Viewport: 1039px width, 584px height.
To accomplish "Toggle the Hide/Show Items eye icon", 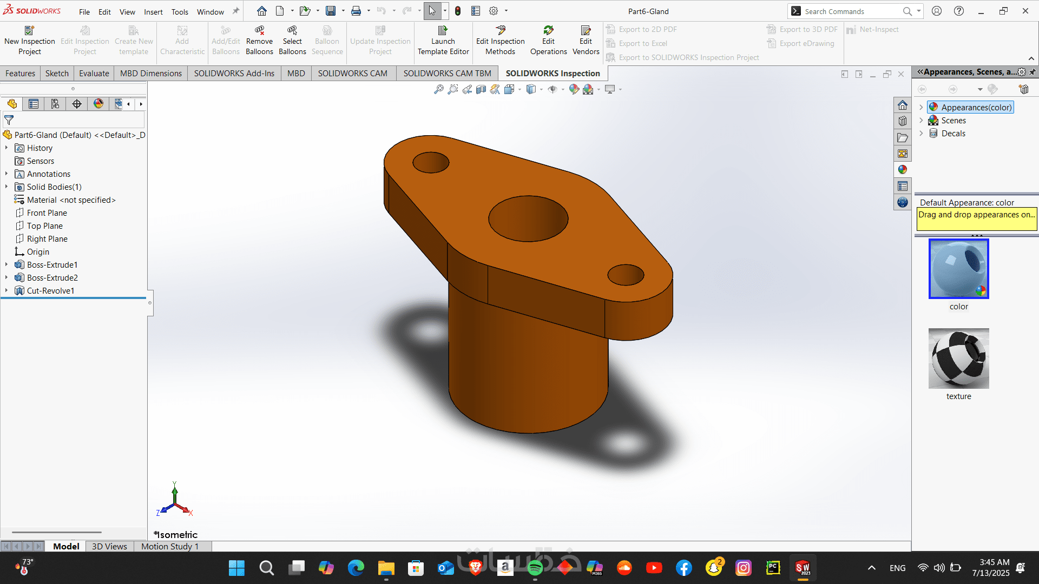I will 552,89.
